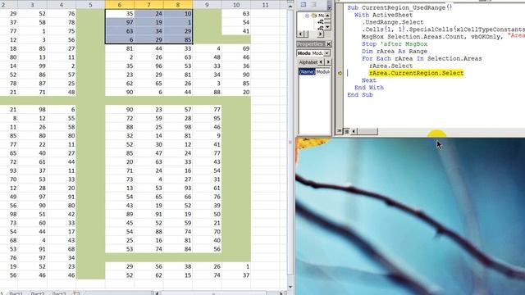Click the 'Dim rArea As Range' code line

tap(395, 51)
